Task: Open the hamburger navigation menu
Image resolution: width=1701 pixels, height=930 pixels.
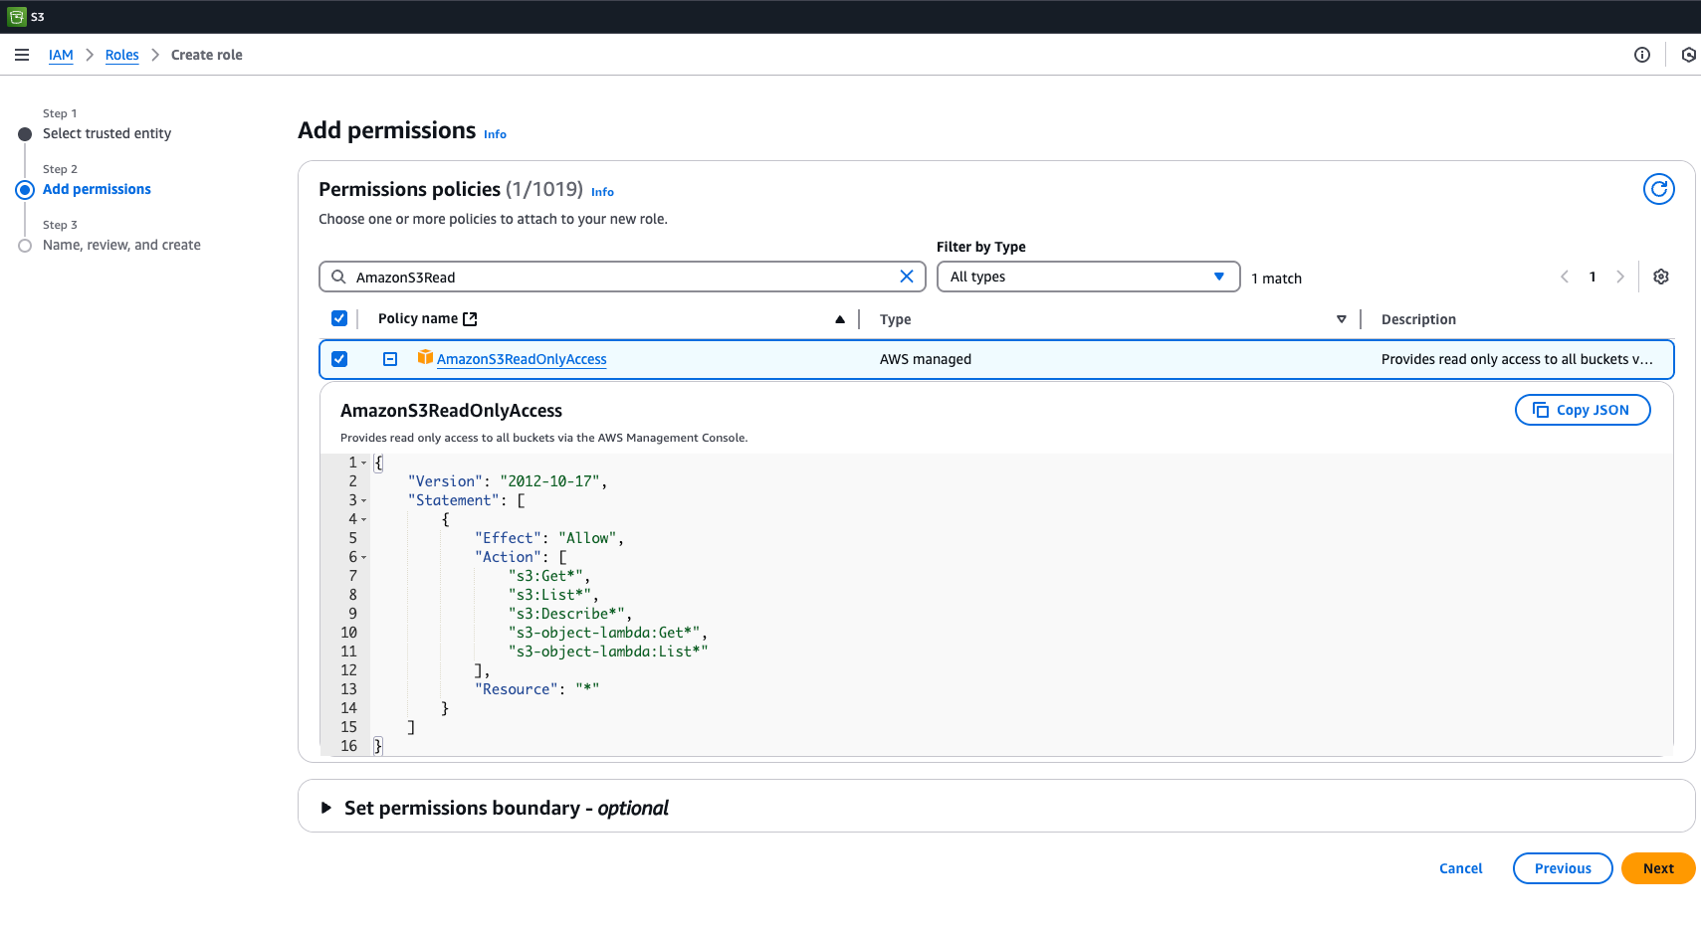Action: coord(22,55)
